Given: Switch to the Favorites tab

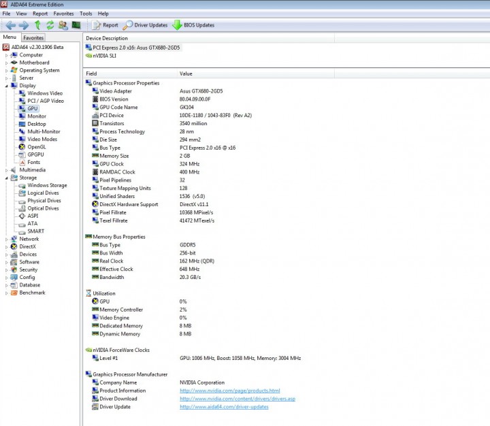Looking at the screenshot, I should (33, 37).
